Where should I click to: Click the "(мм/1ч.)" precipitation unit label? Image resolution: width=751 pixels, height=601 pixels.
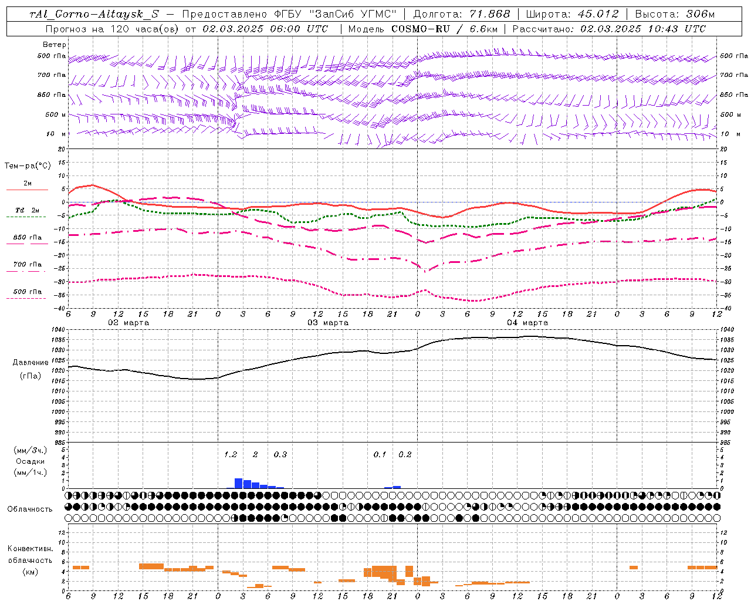(x=31, y=472)
